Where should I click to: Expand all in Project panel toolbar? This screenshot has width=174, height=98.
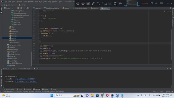coord(21,8)
